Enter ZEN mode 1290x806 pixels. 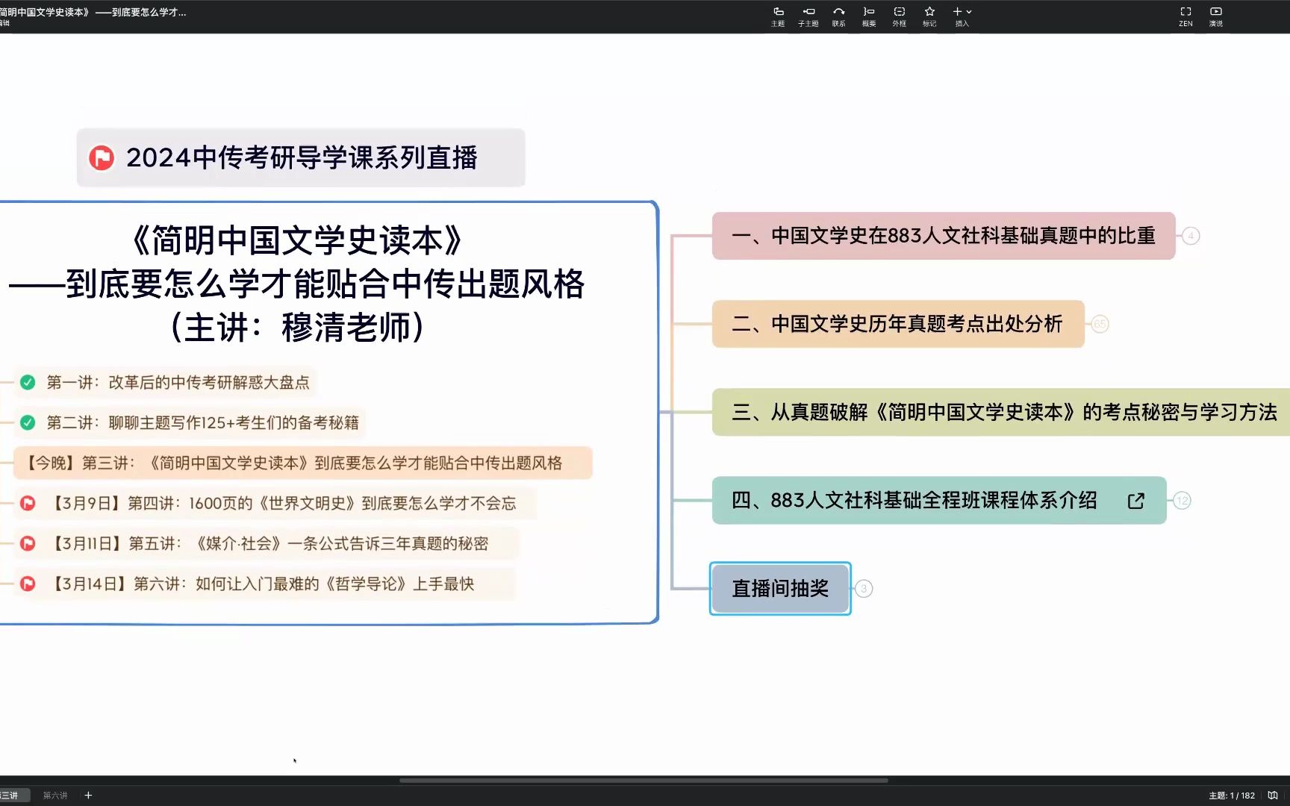(1185, 16)
